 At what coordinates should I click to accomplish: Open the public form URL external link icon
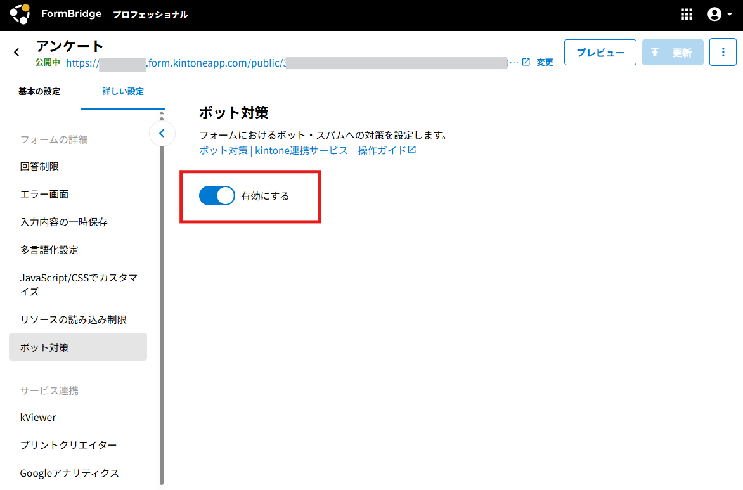pyautogui.click(x=526, y=62)
